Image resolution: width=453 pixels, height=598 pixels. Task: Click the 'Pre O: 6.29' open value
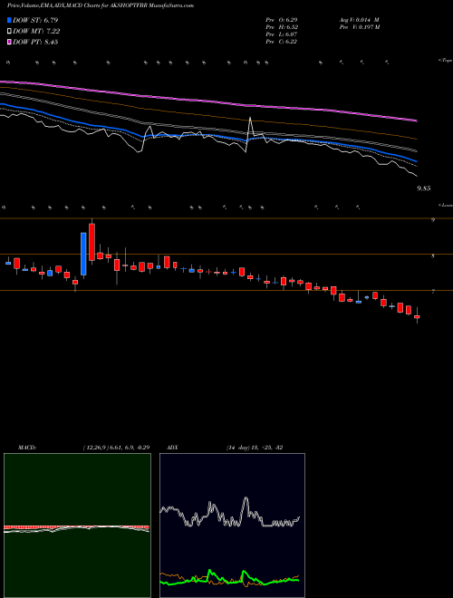point(282,20)
